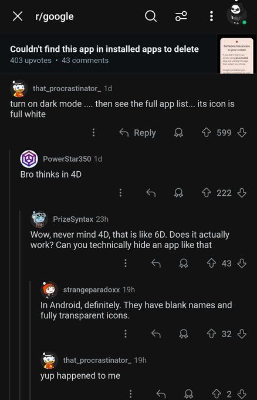Image resolution: width=257 pixels, height=400 pixels.
Task: Downvote strangeparadoxx's comment
Action: pos(242,334)
